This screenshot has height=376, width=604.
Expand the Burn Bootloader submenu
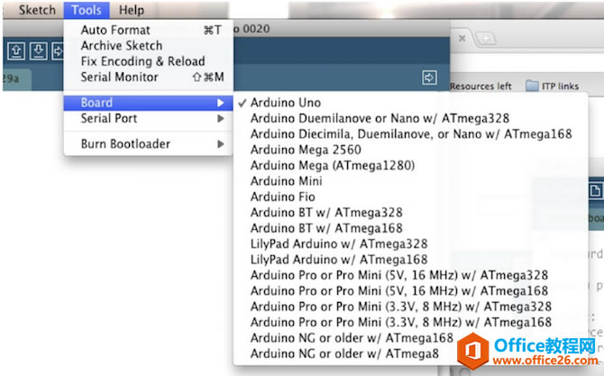(149, 144)
